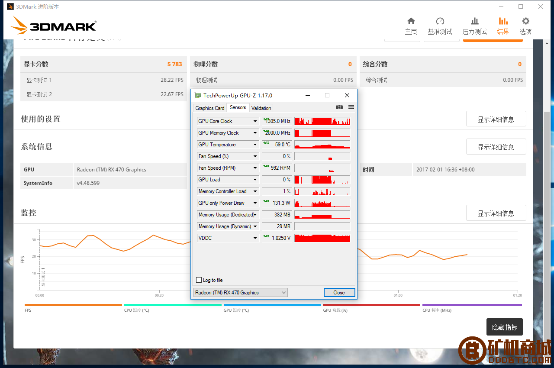
Task: Click Close button in GPU-Z
Action: point(339,293)
